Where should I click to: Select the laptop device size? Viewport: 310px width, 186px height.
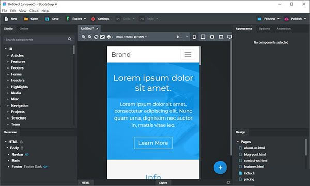point(221,37)
